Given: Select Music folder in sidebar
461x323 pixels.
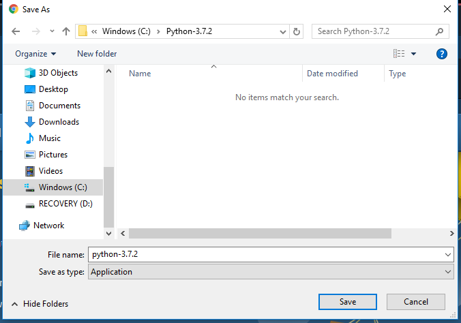Looking at the screenshot, I should (x=49, y=138).
